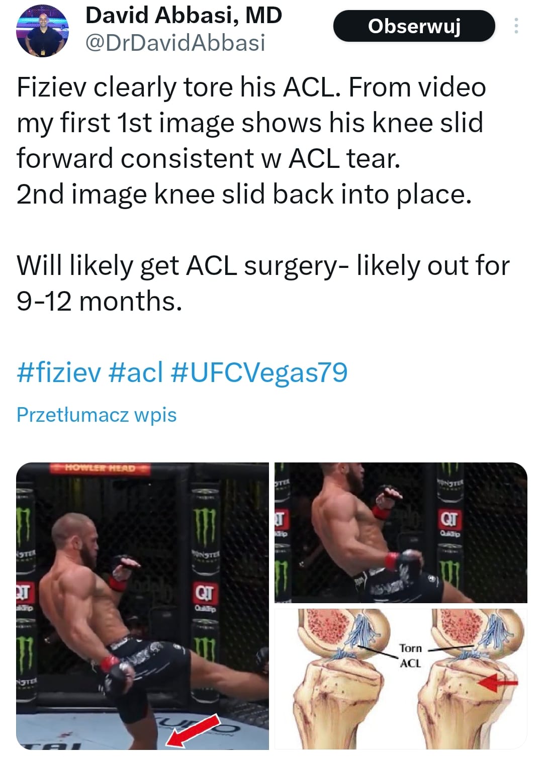Open the Torn ACL knee diagram image
Image resolution: width=543 pixels, height=757 pixels.
click(401, 680)
